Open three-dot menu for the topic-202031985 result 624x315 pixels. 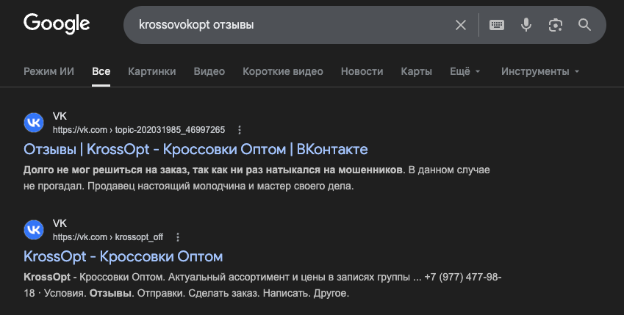click(x=240, y=130)
